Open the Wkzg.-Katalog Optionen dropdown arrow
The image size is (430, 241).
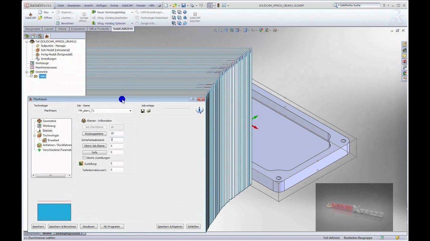pos(132,23)
